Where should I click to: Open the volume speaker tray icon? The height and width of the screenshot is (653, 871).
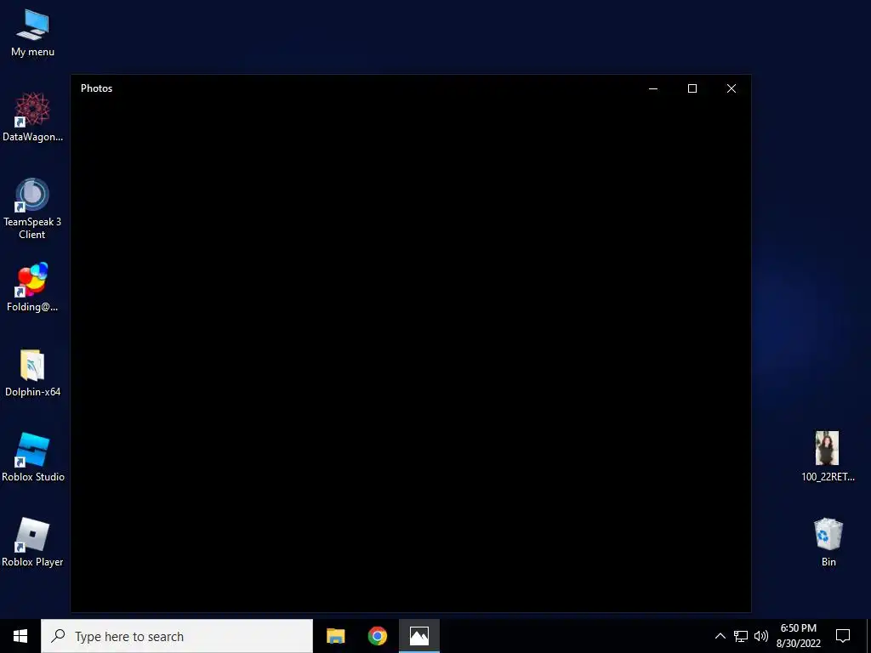761,636
